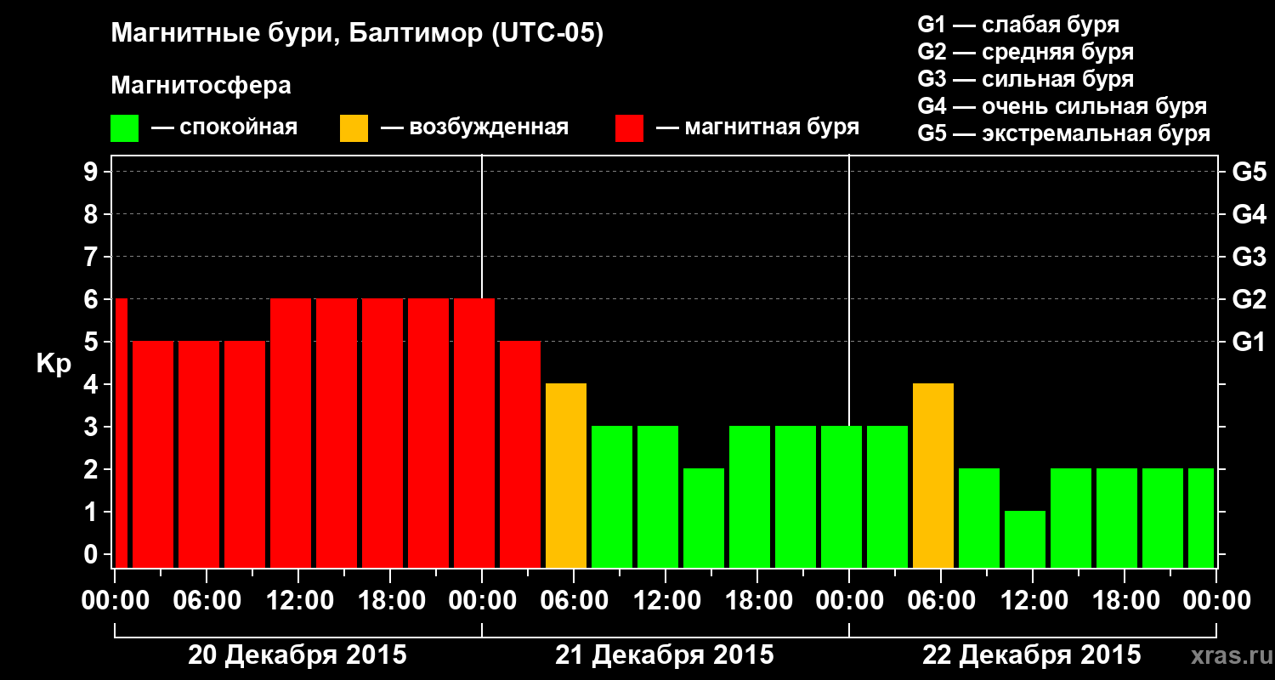Click the 'G4 — очень сильная буря' legend line
Image resolution: width=1275 pixels, height=680 pixels.
tap(1062, 106)
